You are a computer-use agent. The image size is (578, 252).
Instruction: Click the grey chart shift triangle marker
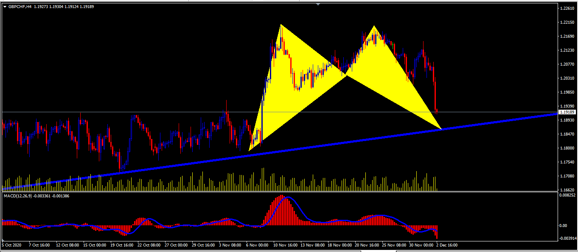tap(318, 4)
